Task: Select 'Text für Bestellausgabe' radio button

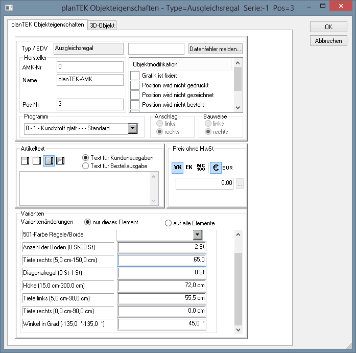Action: (x=86, y=166)
